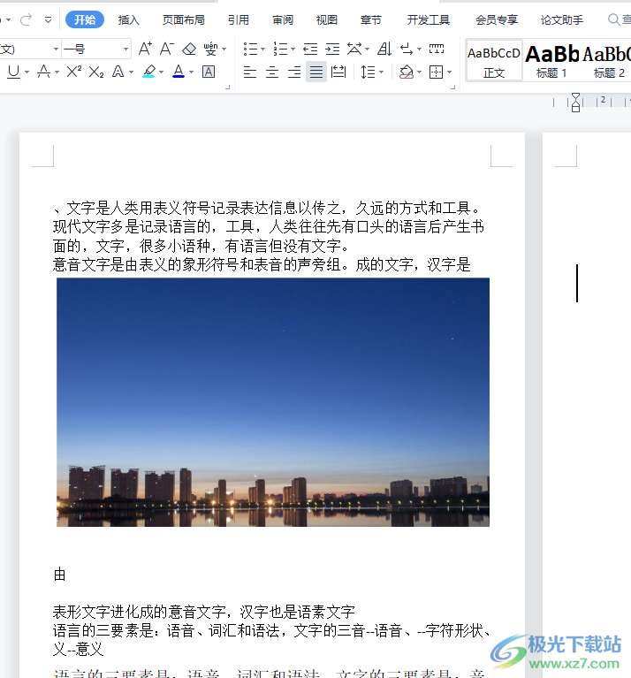The height and width of the screenshot is (678, 631).
Task: Click the distributed alignment icon
Action: (x=338, y=72)
